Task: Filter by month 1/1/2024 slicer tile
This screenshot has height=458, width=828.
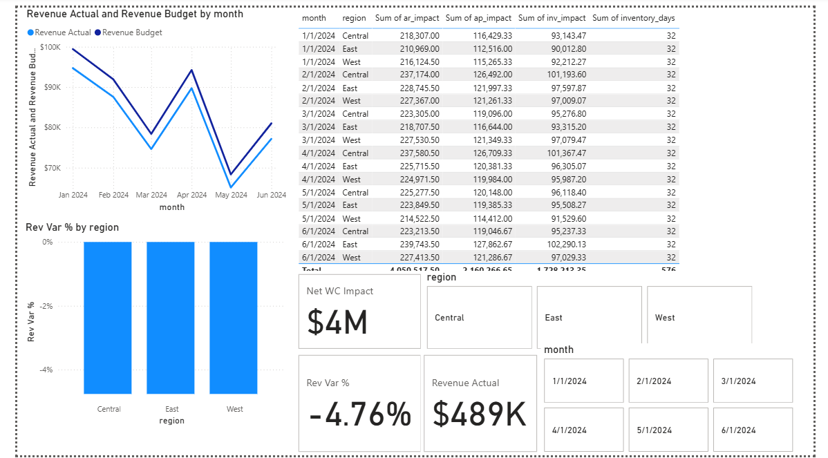Action: 584,381
